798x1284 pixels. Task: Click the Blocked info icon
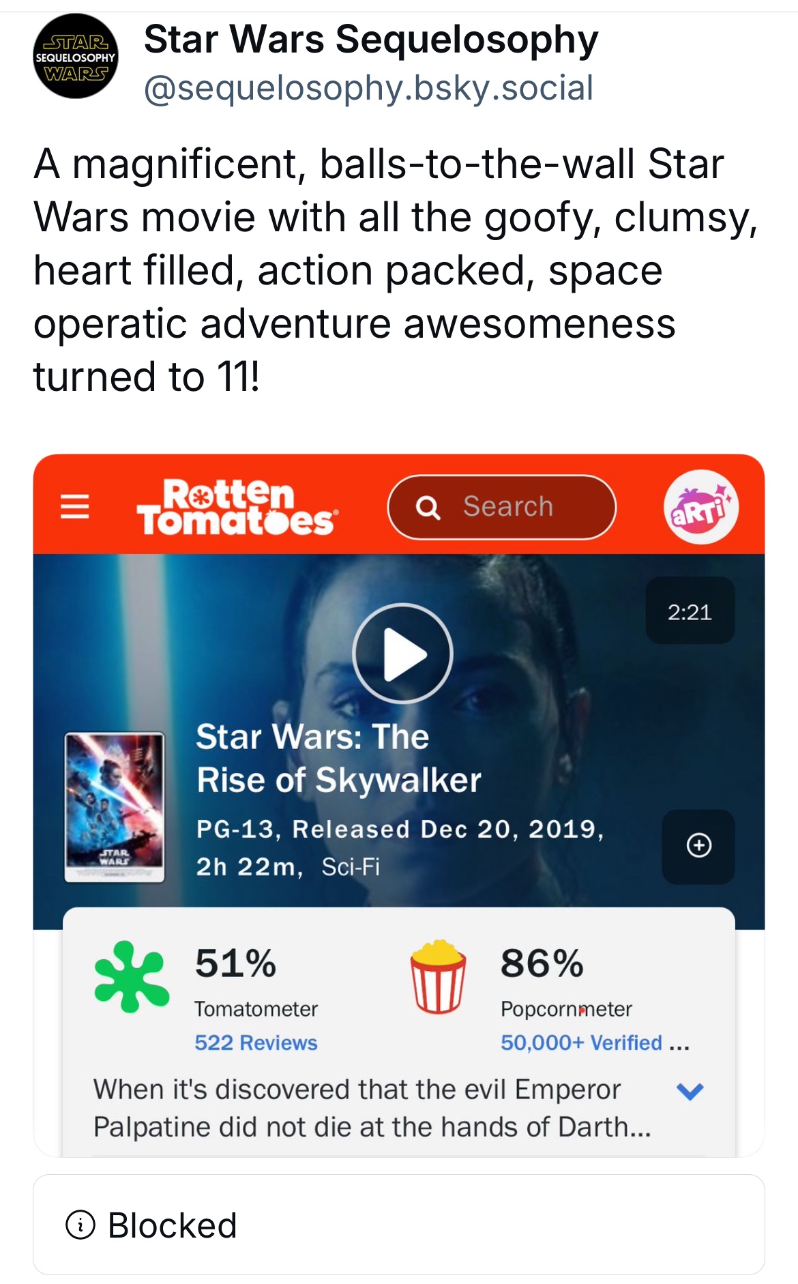tap(80, 1225)
